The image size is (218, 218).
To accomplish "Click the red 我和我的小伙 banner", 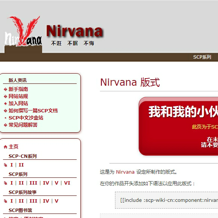I will [179, 126].
